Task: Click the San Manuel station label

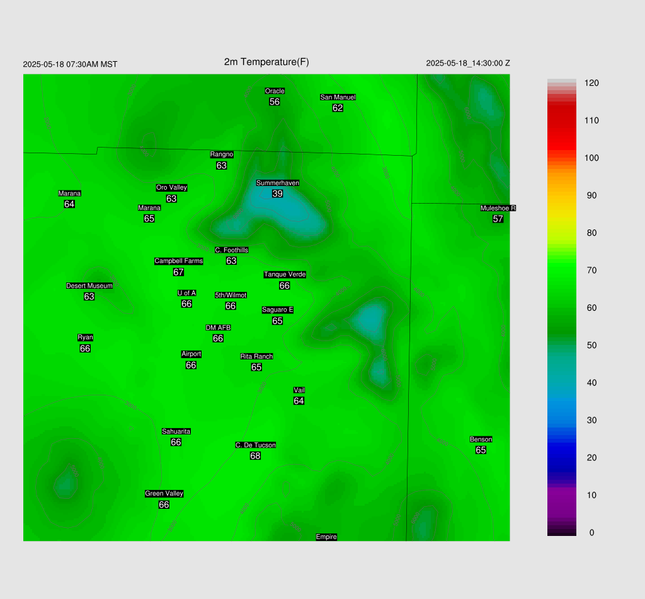Action: (x=338, y=97)
